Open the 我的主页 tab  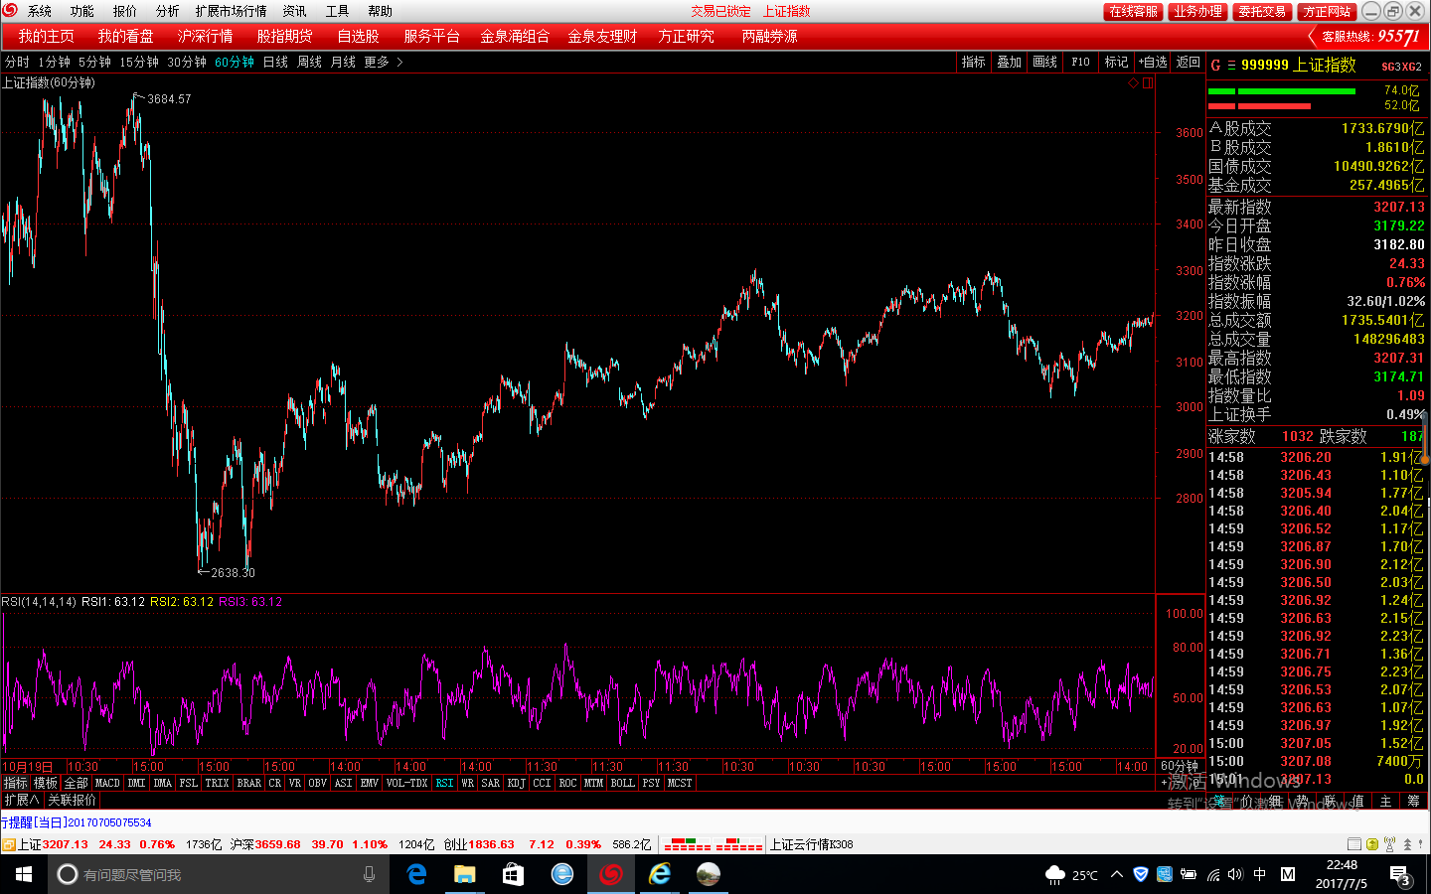46,36
